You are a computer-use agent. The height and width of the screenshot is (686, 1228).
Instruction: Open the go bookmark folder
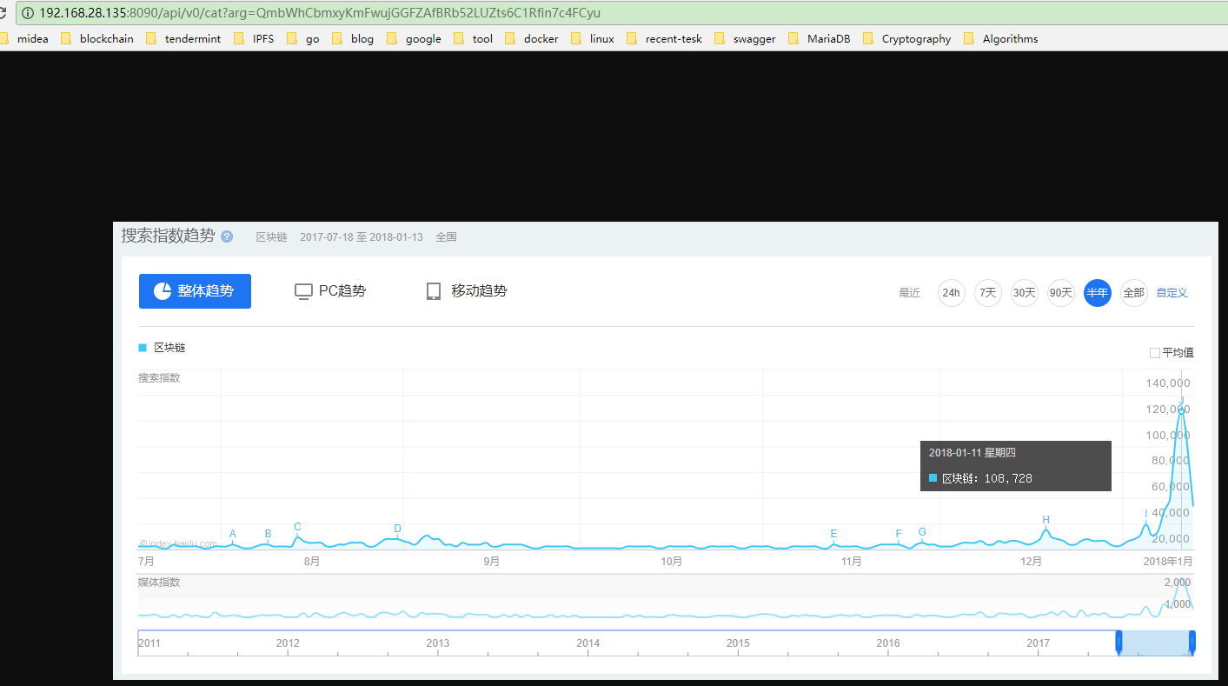[x=303, y=38]
